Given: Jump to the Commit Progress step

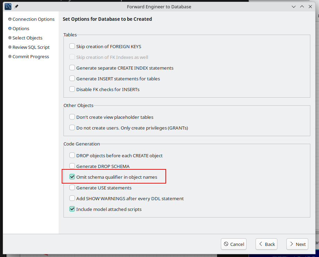Looking at the screenshot, I should (x=31, y=57).
